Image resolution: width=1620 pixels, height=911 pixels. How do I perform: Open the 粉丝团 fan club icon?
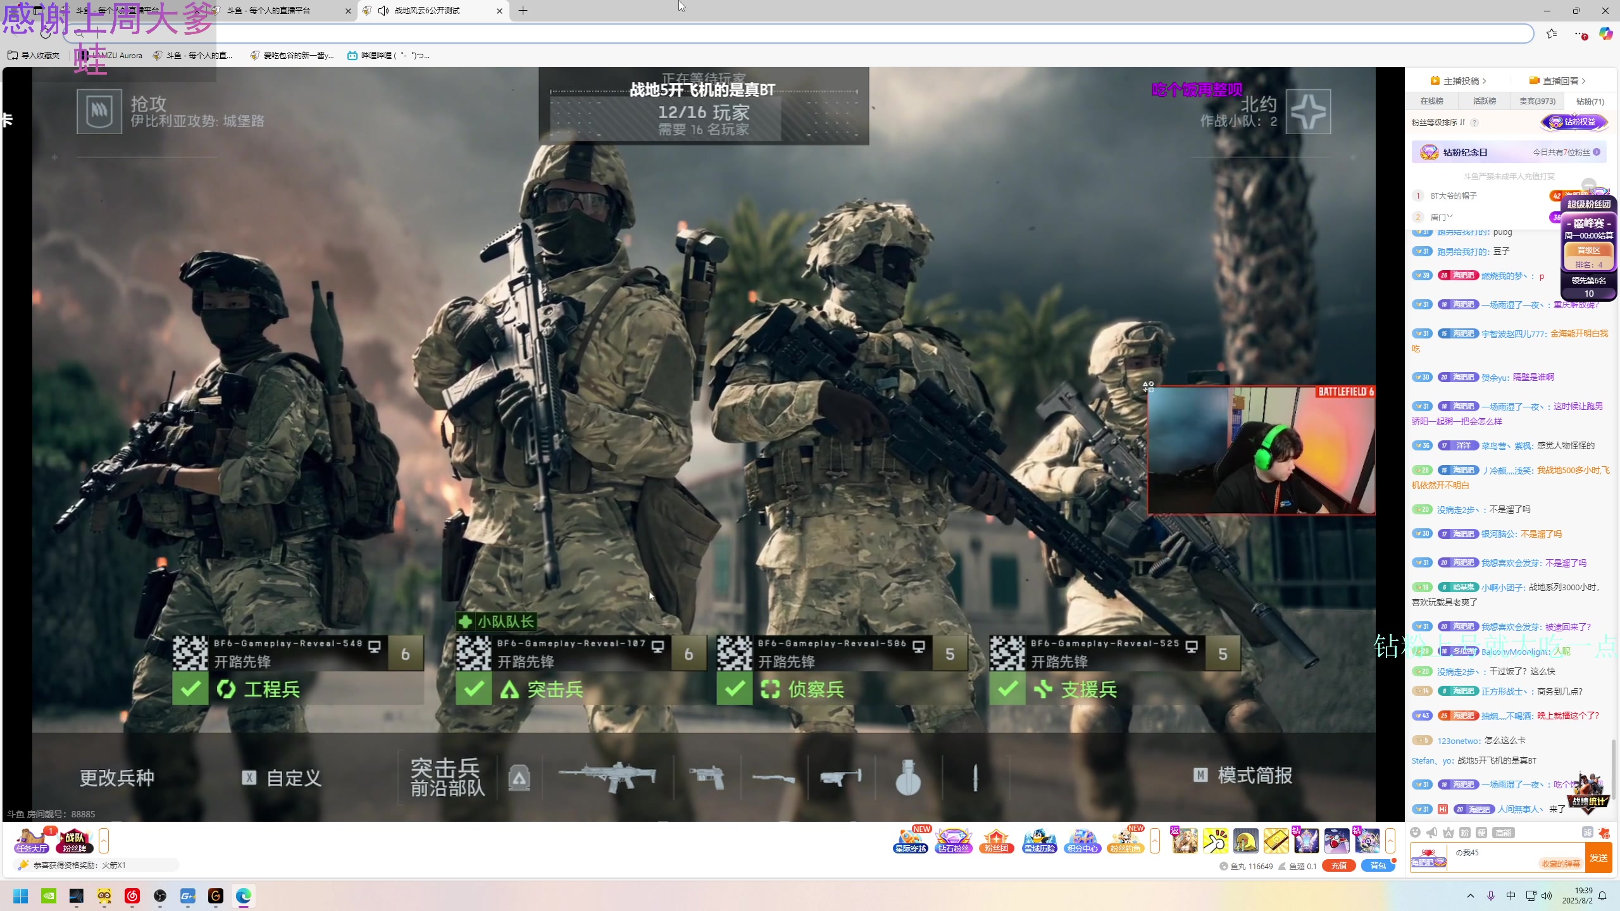pos(997,841)
